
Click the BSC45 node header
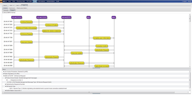coord(66,18)
